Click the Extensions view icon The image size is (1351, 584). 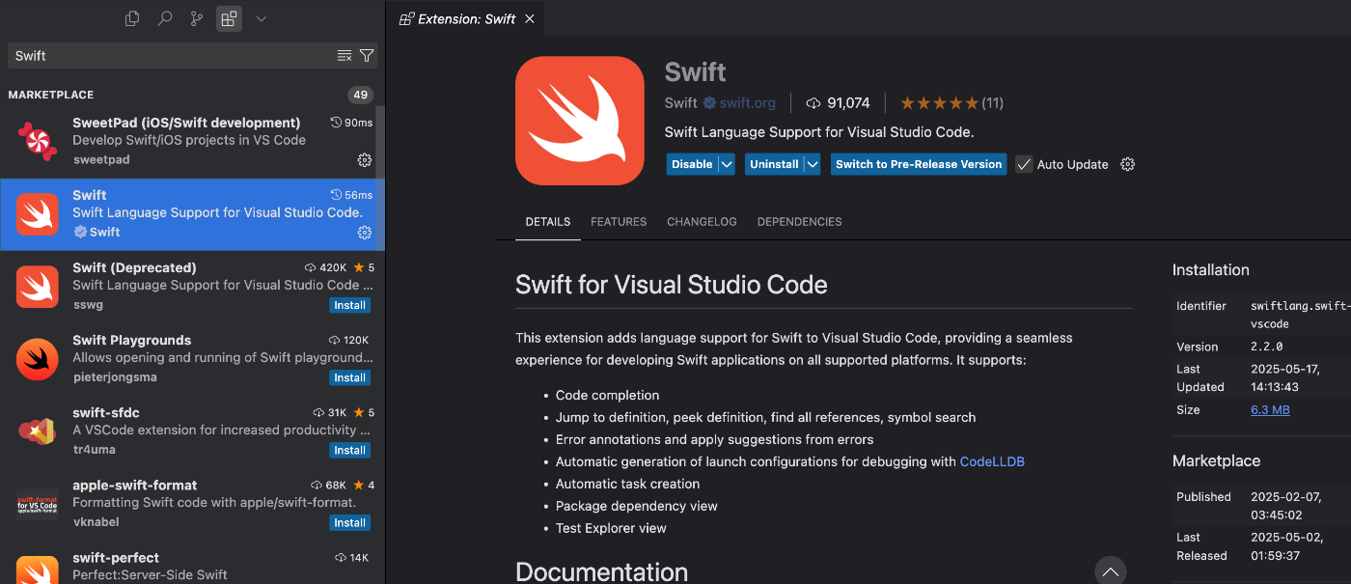coord(229,18)
